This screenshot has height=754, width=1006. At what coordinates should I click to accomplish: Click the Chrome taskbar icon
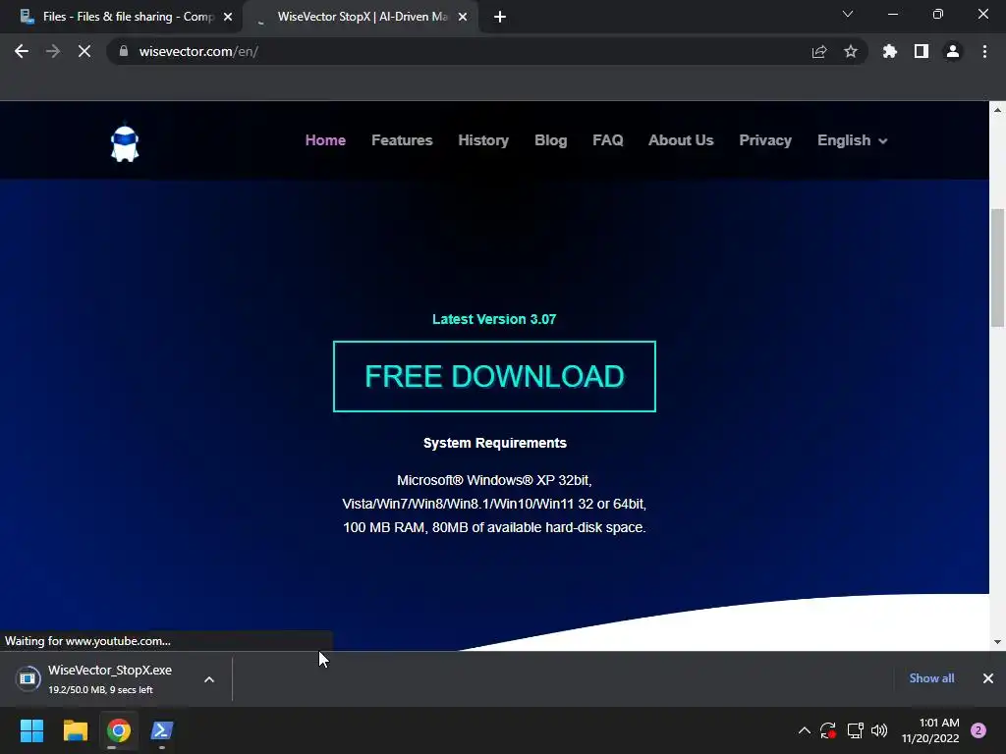119,730
